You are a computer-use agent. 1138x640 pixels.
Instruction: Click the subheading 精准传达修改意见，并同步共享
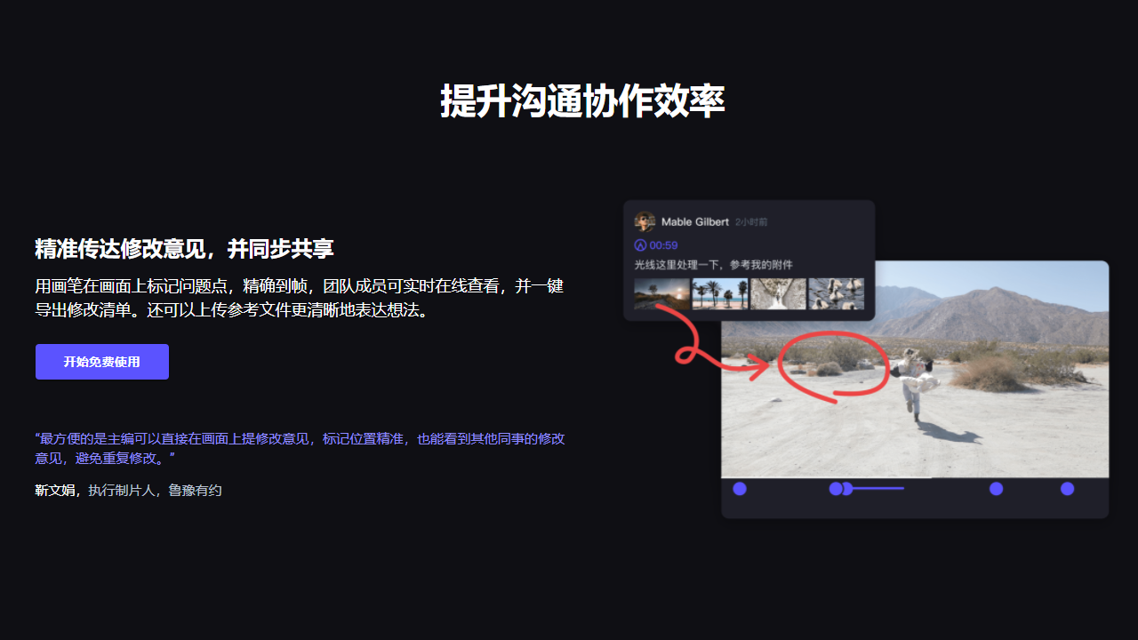(184, 249)
